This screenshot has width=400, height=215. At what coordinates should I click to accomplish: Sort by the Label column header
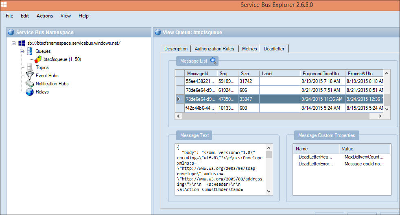280,74
